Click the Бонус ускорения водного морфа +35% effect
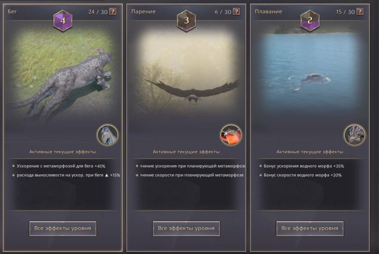This screenshot has width=379, height=254. coord(304,166)
